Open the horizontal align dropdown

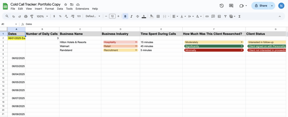click(175, 16)
